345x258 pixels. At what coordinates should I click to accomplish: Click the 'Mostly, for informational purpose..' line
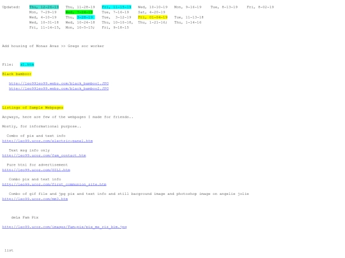42,126
